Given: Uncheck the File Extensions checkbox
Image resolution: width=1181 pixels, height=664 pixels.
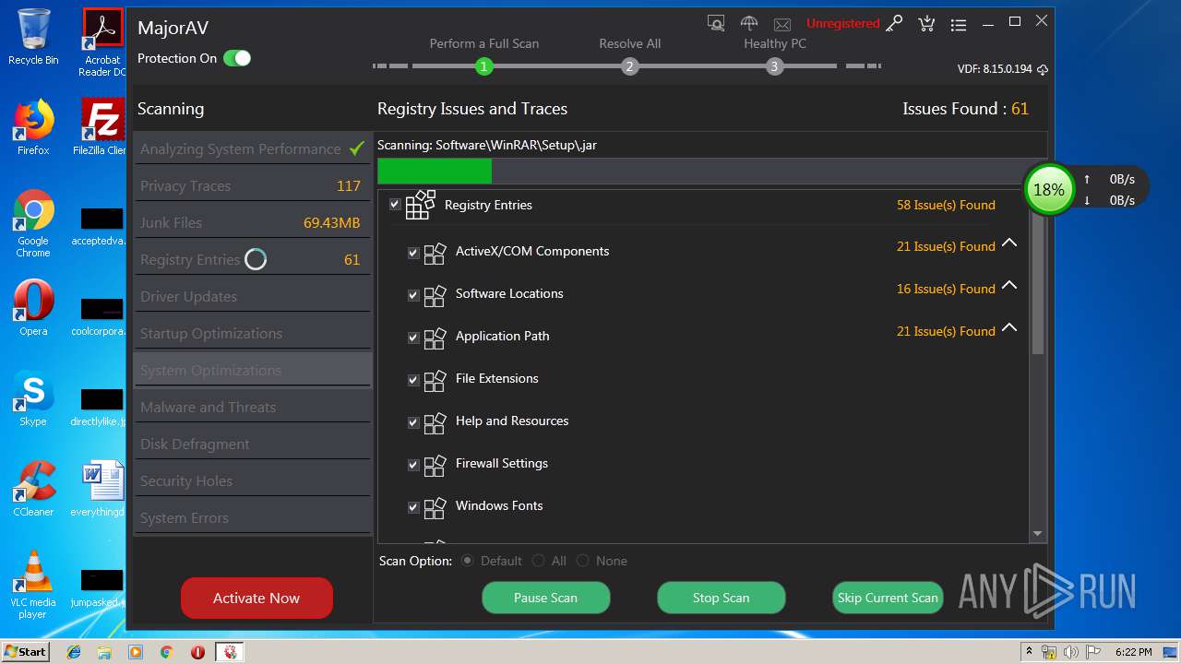Looking at the screenshot, I should pyautogui.click(x=413, y=379).
